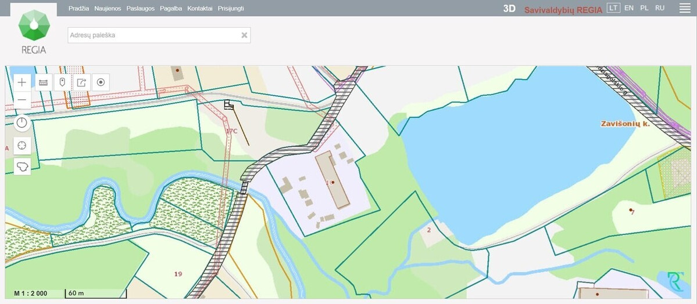Center map on my location crosshair
Viewport: 697px width, 304px height.
22,146
